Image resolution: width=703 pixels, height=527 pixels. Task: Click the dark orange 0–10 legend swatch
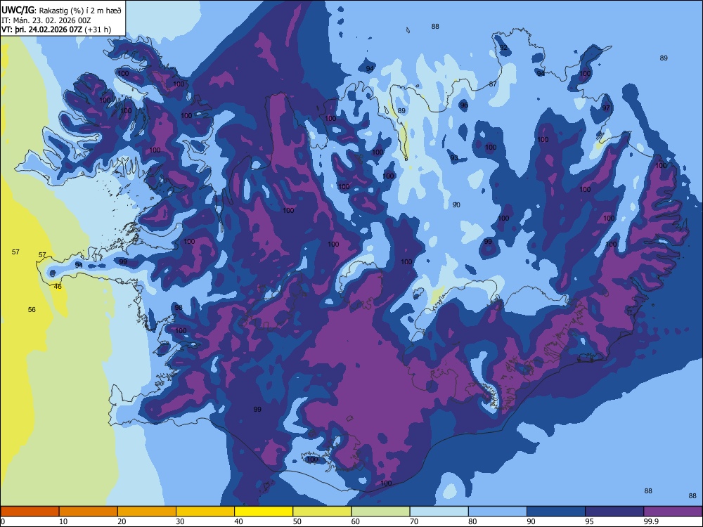point(30,512)
